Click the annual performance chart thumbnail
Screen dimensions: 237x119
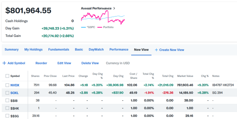tap(103, 18)
